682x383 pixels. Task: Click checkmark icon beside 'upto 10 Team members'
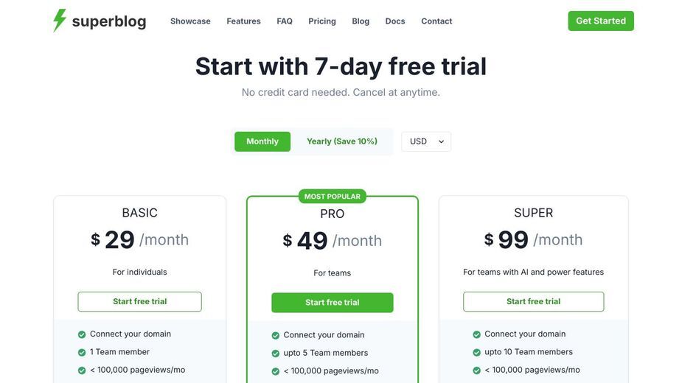pyautogui.click(x=477, y=352)
